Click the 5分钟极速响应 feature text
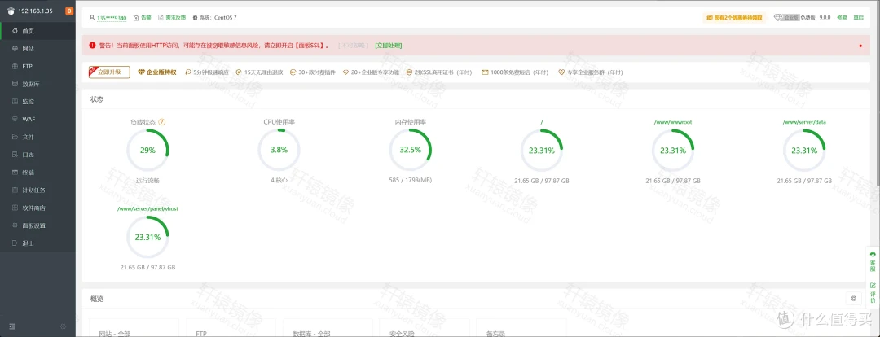This screenshot has width=880, height=337. click(x=211, y=72)
